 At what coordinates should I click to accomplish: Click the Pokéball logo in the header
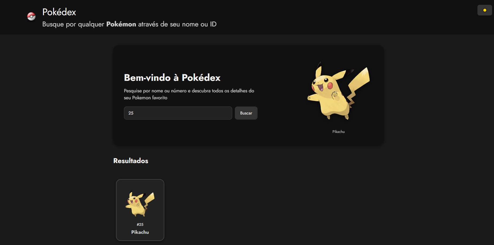click(31, 17)
